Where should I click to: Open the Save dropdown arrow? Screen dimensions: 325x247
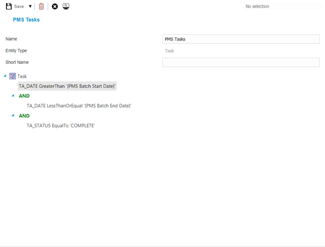point(30,6)
